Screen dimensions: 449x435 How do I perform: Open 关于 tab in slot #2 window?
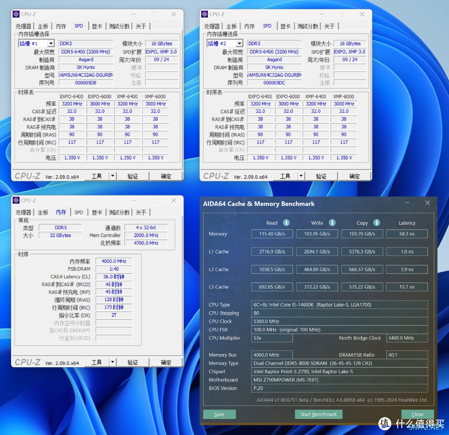click(329, 26)
